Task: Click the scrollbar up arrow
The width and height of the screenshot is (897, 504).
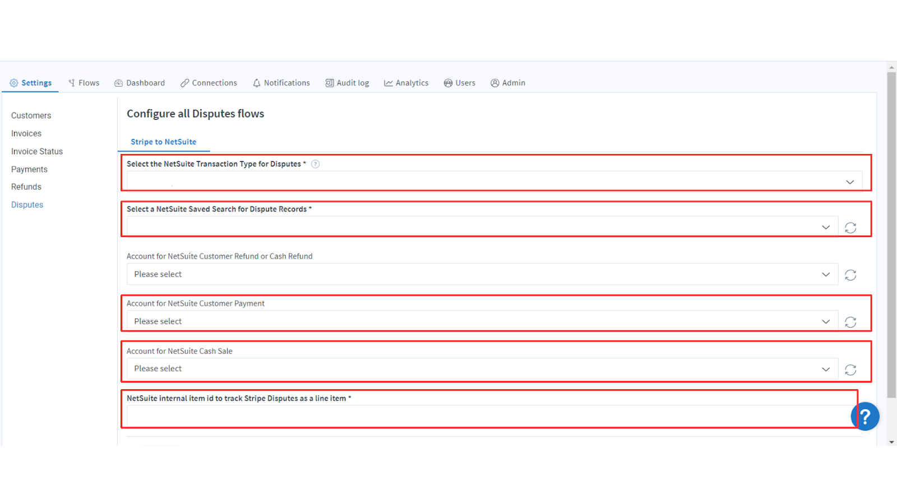Action: [x=891, y=67]
